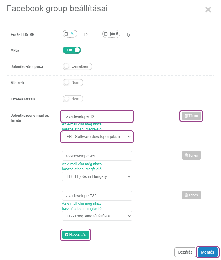Click the info icon beside Futási idő
This screenshot has width=221, height=260.
tap(32, 34)
